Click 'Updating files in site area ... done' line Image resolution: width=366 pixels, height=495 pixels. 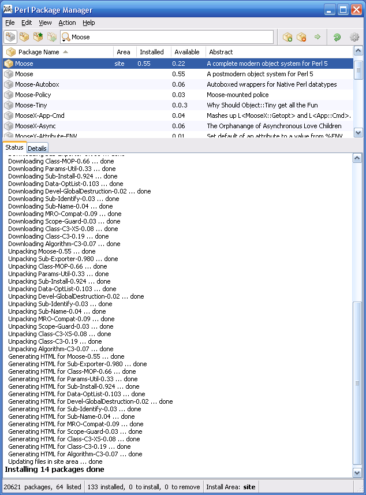[55, 461]
